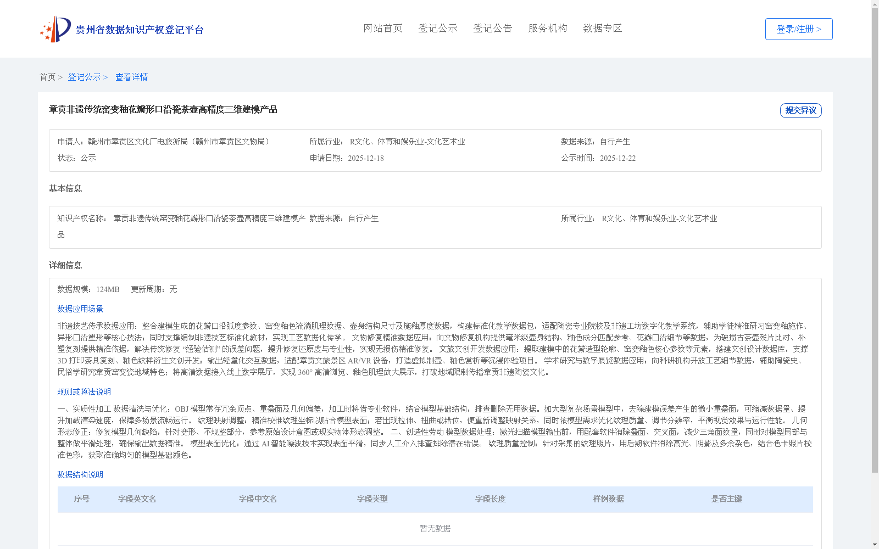Viewport: 879px width, 549px height.
Task: Click the vertical scrollbar thumb
Action: pyautogui.click(x=875, y=240)
